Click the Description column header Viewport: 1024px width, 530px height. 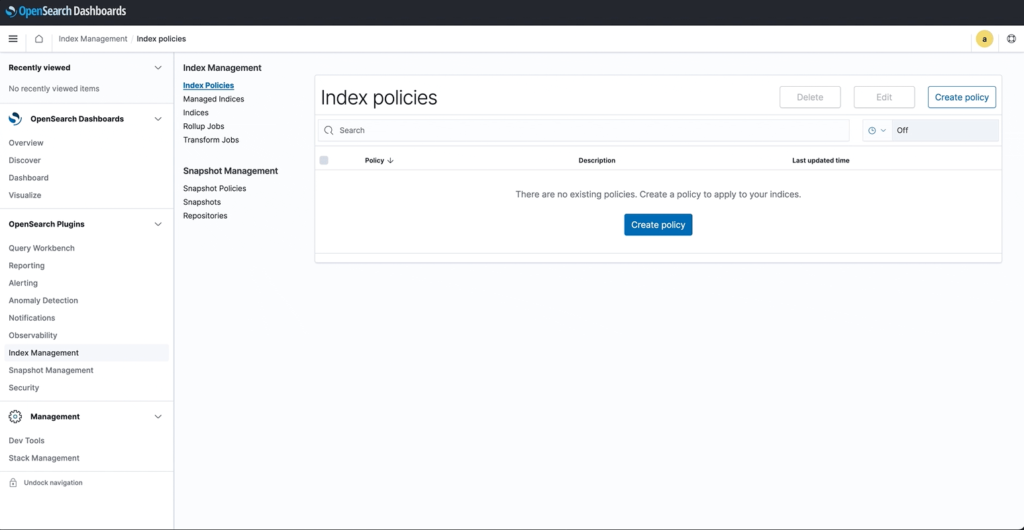597,160
